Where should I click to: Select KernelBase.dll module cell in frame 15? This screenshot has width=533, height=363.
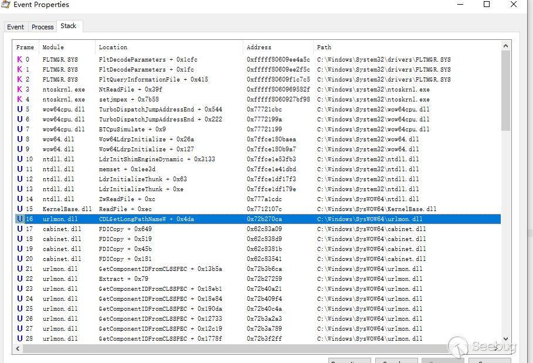tap(67, 209)
